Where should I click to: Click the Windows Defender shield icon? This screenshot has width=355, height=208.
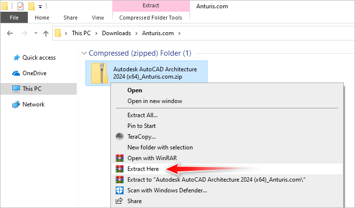119,190
